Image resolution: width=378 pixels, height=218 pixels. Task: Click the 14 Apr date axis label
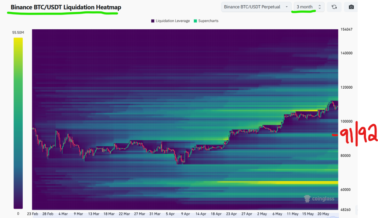(201, 214)
